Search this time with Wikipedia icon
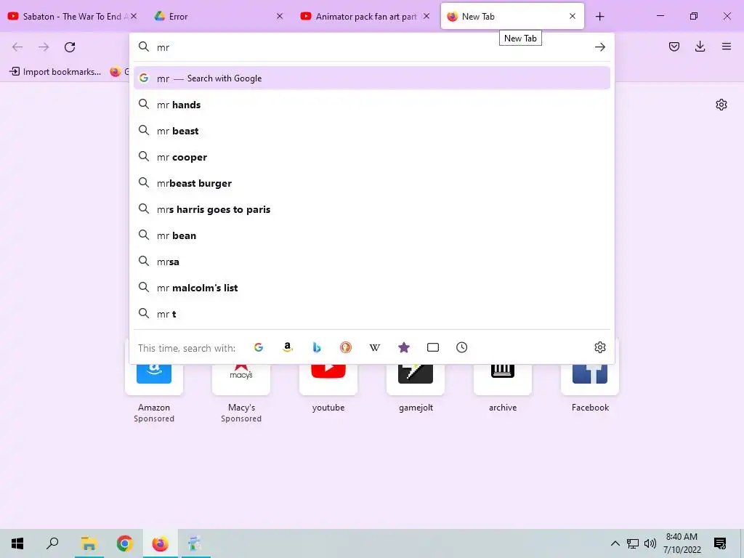The height and width of the screenshot is (558, 744). click(375, 347)
